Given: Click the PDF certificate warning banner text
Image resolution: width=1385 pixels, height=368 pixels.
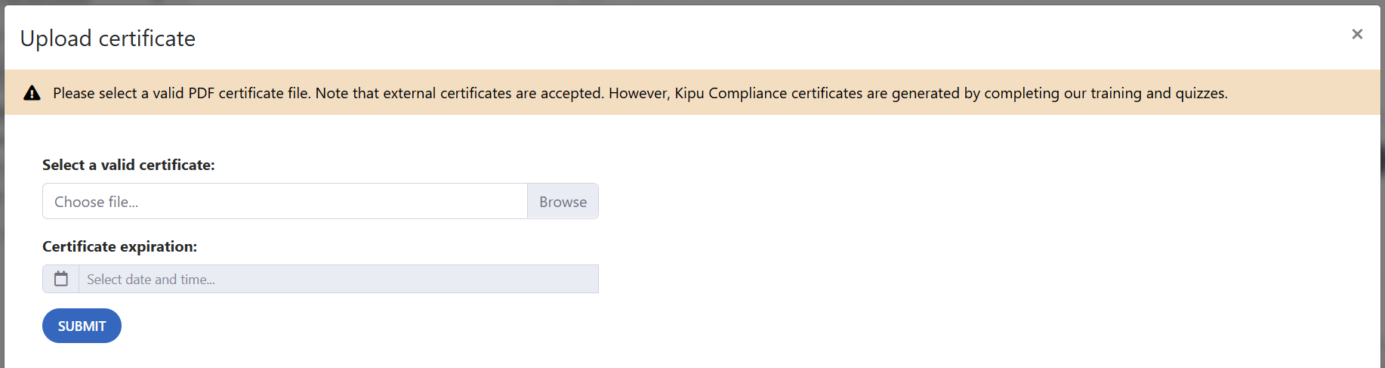Looking at the screenshot, I should (640, 93).
